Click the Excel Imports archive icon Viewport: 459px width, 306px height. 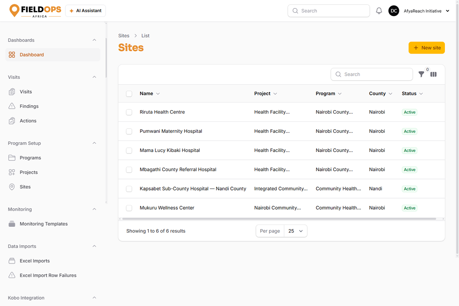pos(12,261)
